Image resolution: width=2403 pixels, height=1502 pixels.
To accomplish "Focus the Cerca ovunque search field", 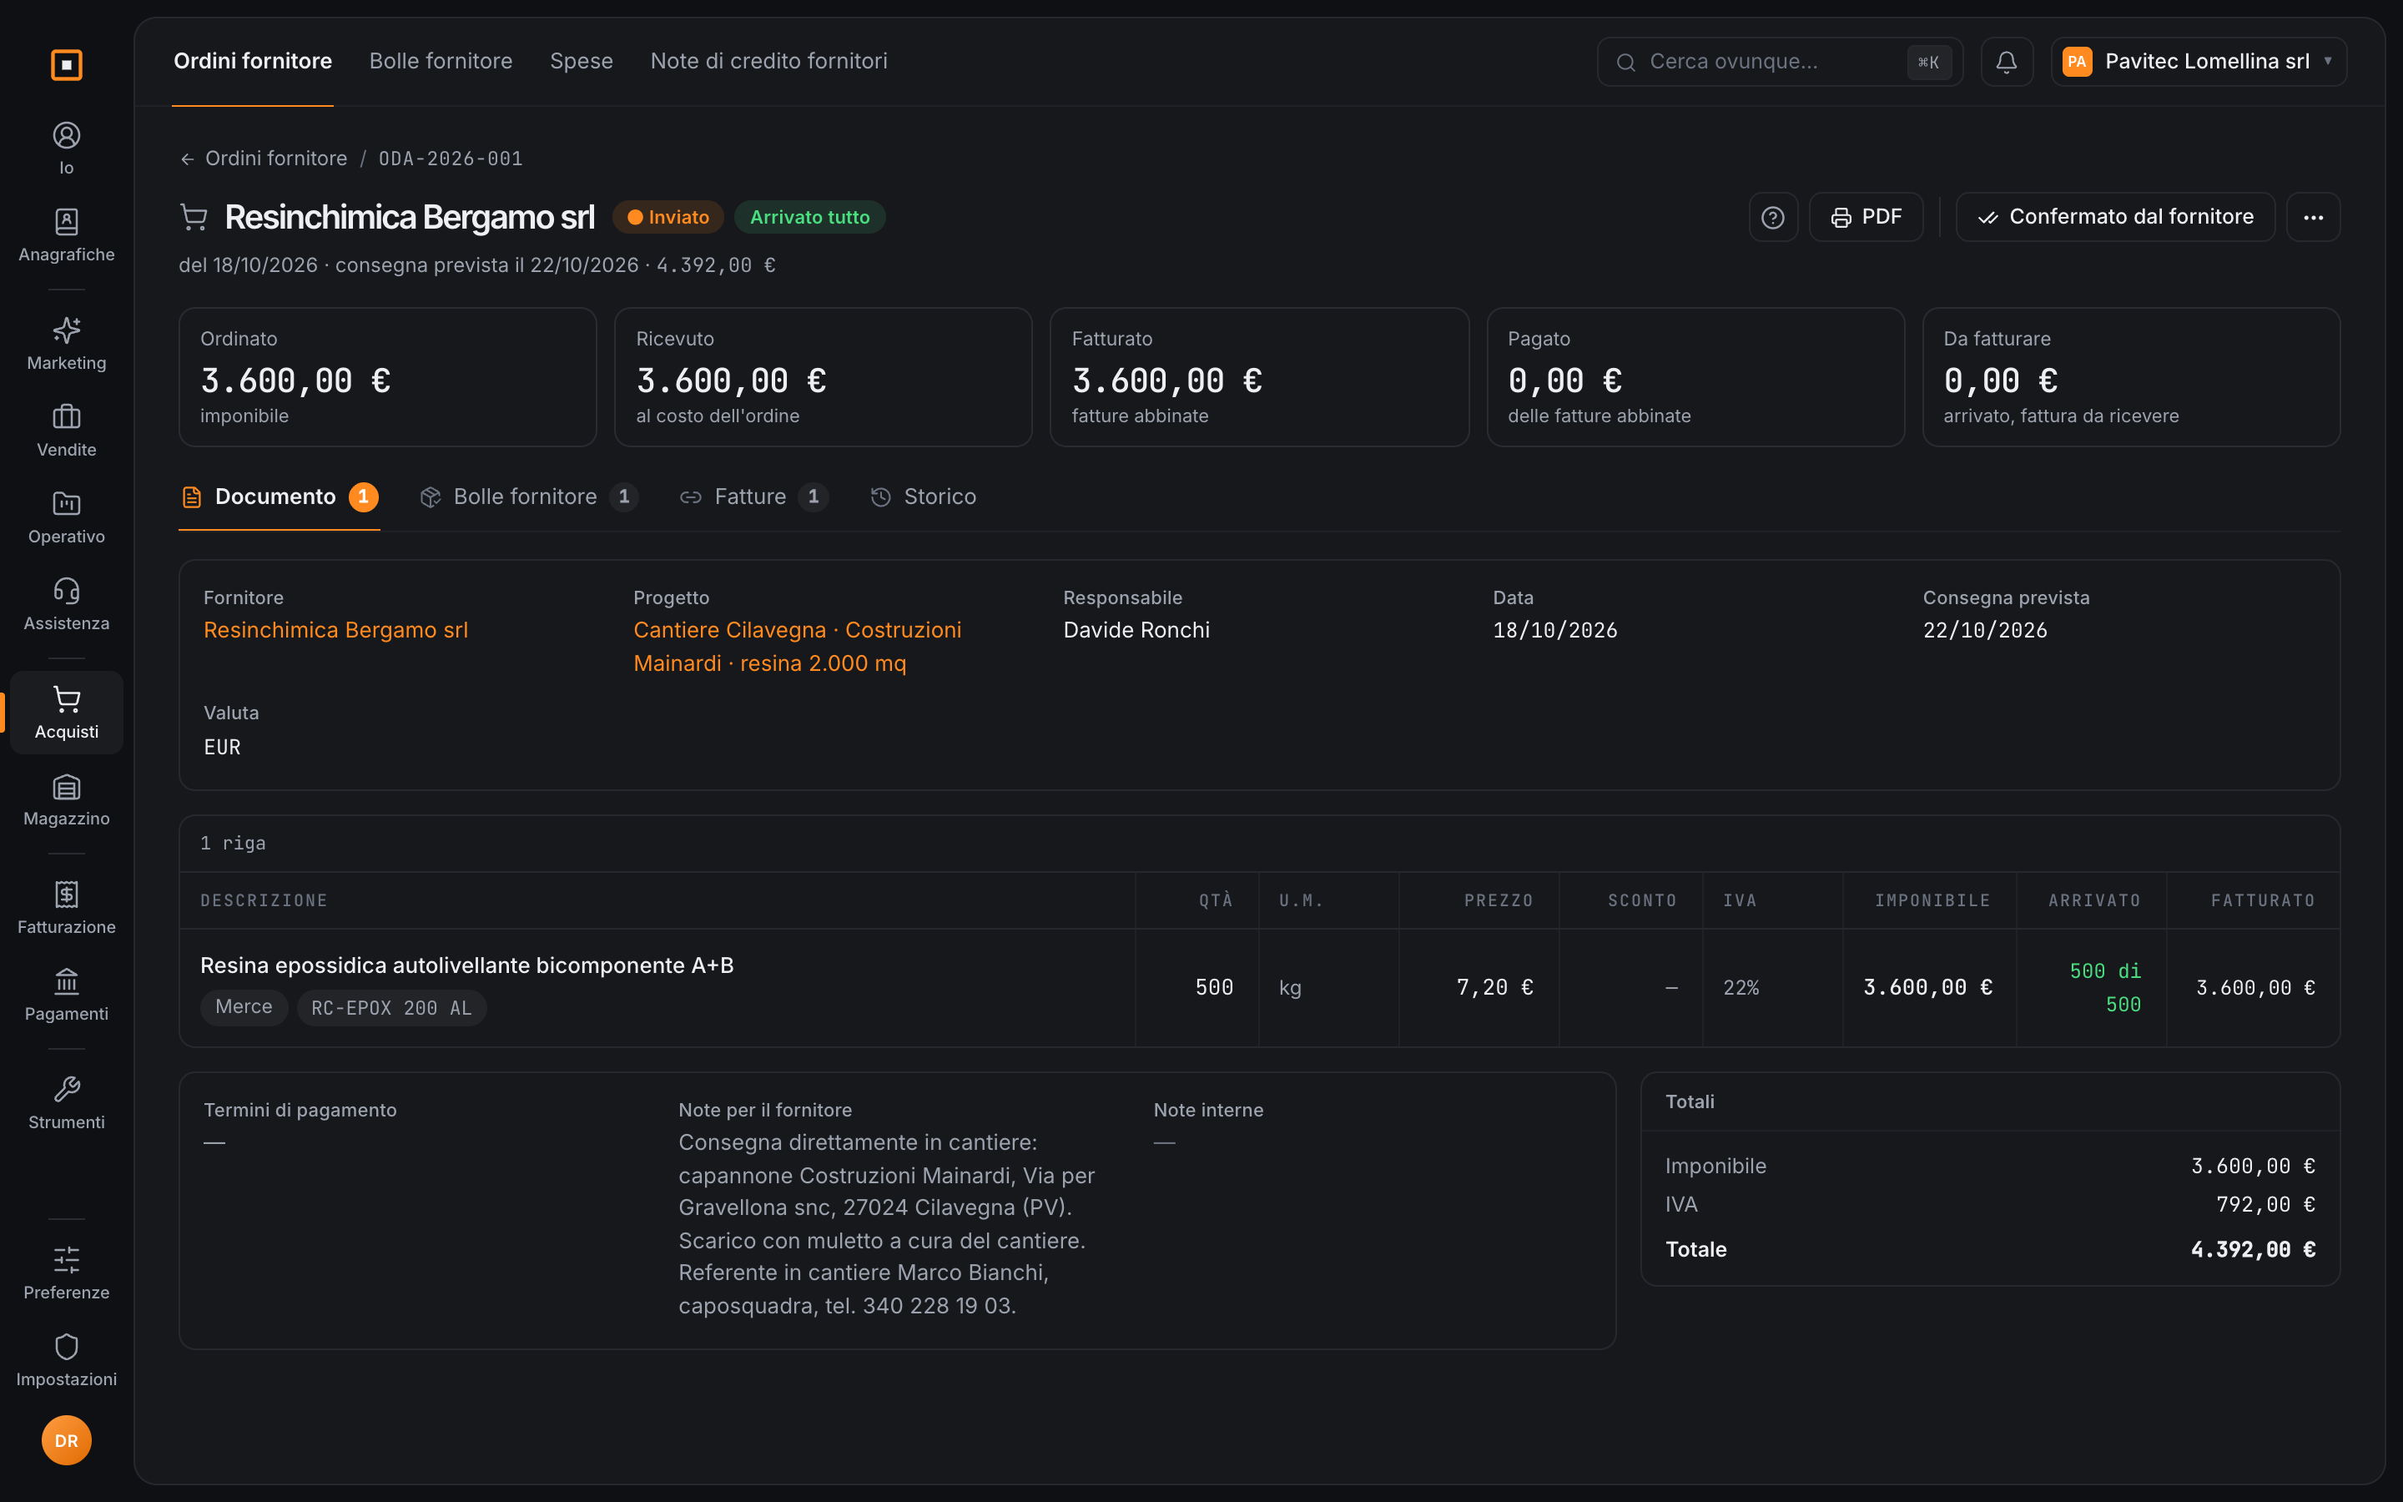I will point(1780,62).
